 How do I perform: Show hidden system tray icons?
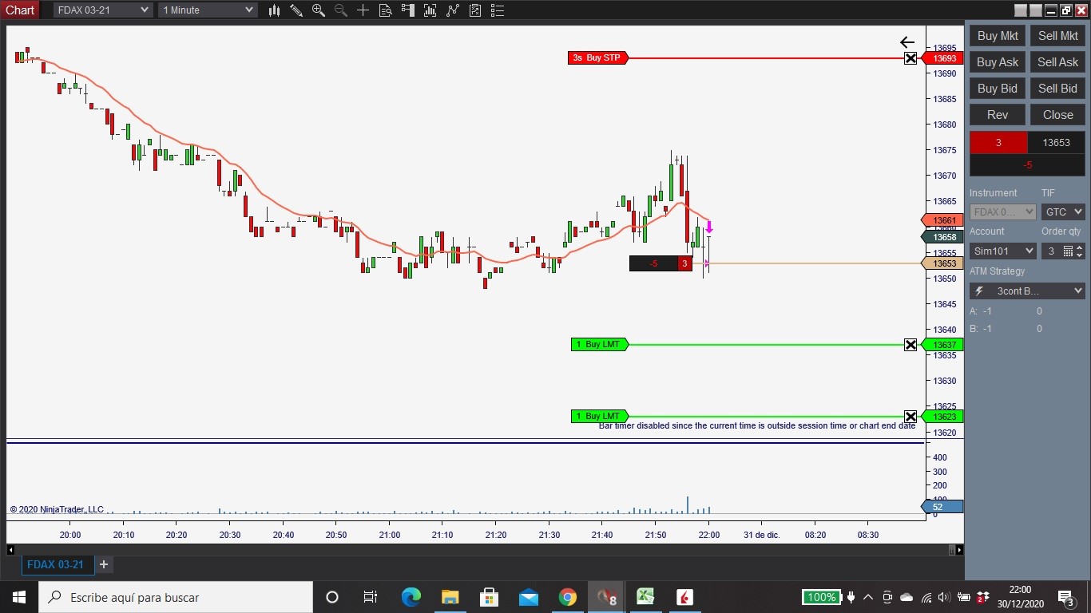[x=869, y=597]
